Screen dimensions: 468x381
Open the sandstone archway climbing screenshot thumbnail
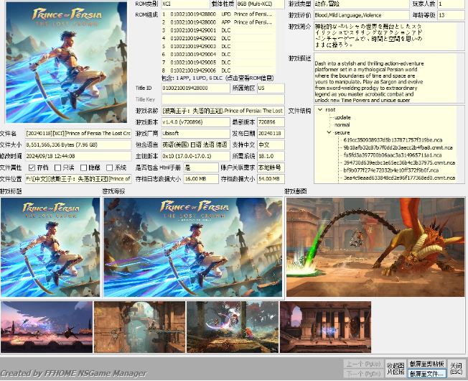(x=140, y=327)
